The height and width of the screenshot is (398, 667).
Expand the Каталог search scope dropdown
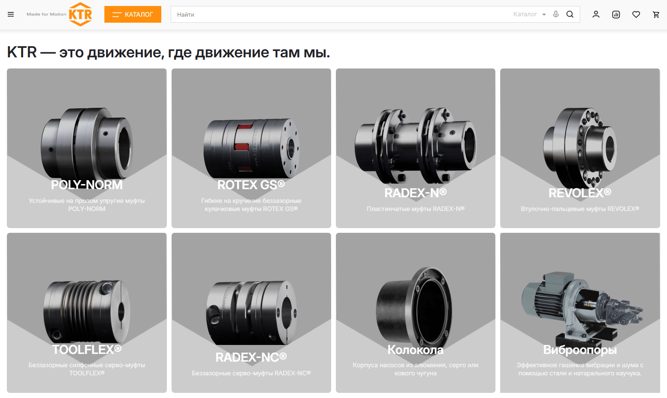pyautogui.click(x=530, y=14)
